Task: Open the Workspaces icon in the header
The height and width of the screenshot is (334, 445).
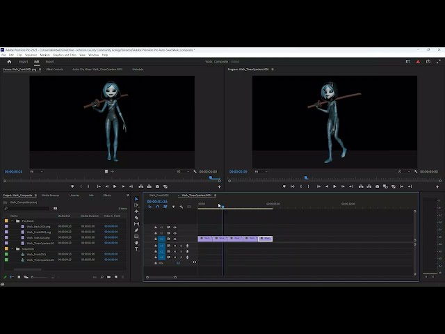Action: (408, 62)
